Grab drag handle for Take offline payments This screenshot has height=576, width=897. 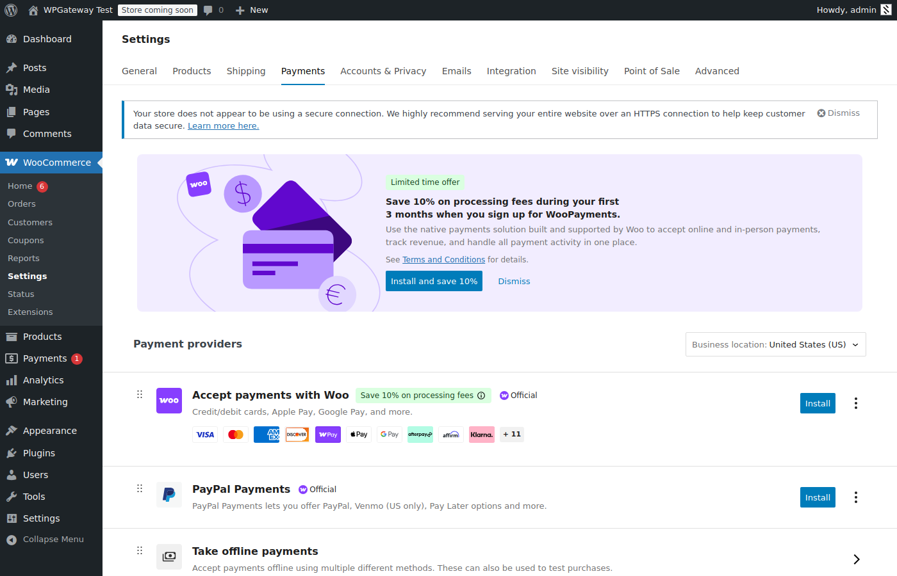[x=140, y=550]
